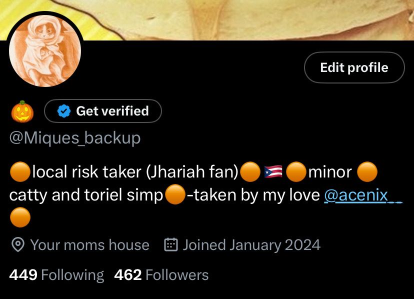
Task: Open the @acenix__ mention link
Action: pyautogui.click(x=363, y=195)
